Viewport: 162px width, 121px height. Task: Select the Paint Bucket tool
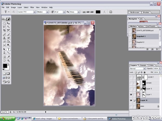[x=8, y=42]
